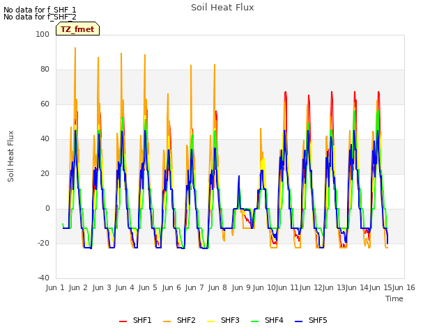The width and height of the screenshot is (446, 334).
Task: Click the SHF5 legend label
Action: click(318, 320)
